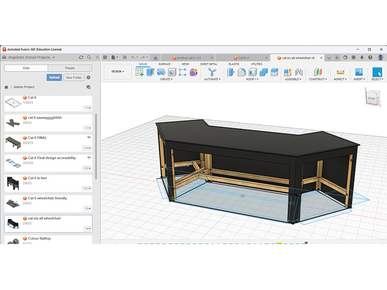Click the ViewCube front face
This screenshot has height=290, width=387.
pyautogui.click(x=371, y=99)
